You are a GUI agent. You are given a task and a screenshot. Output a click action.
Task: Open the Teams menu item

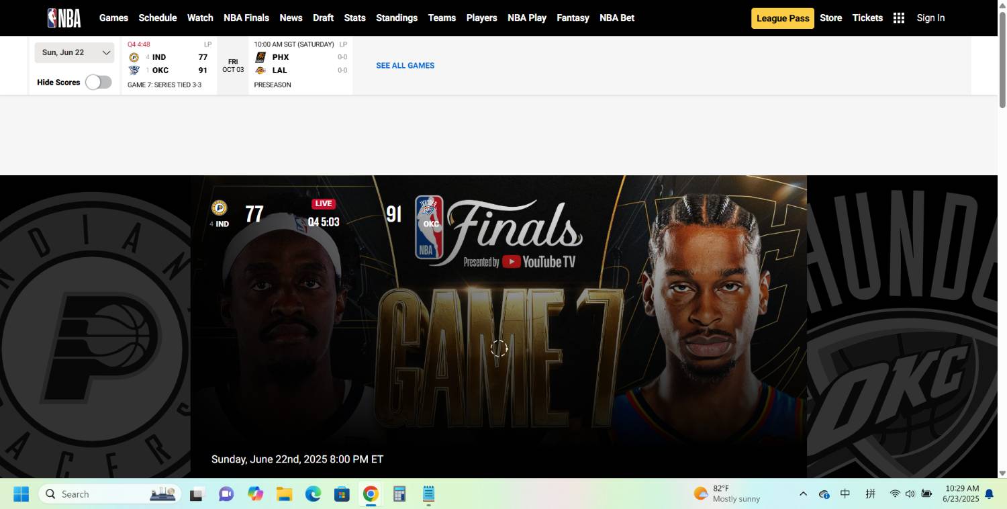(x=442, y=18)
